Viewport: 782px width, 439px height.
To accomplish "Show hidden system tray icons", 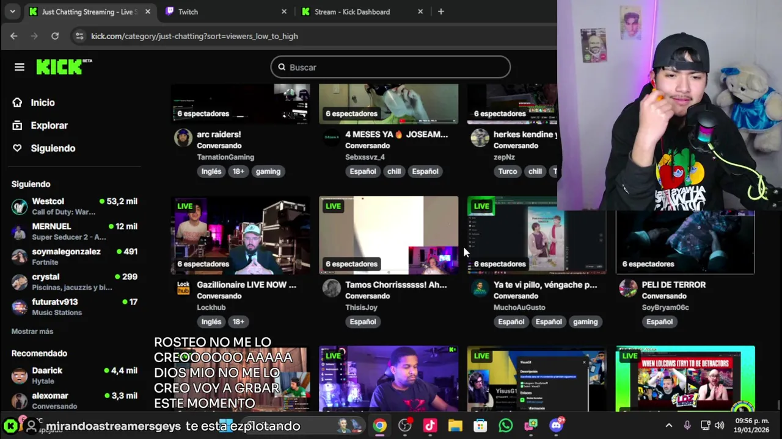I will tap(669, 426).
